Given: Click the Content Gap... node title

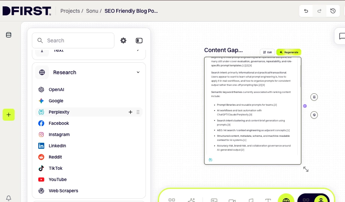Looking at the screenshot, I should [223, 50].
